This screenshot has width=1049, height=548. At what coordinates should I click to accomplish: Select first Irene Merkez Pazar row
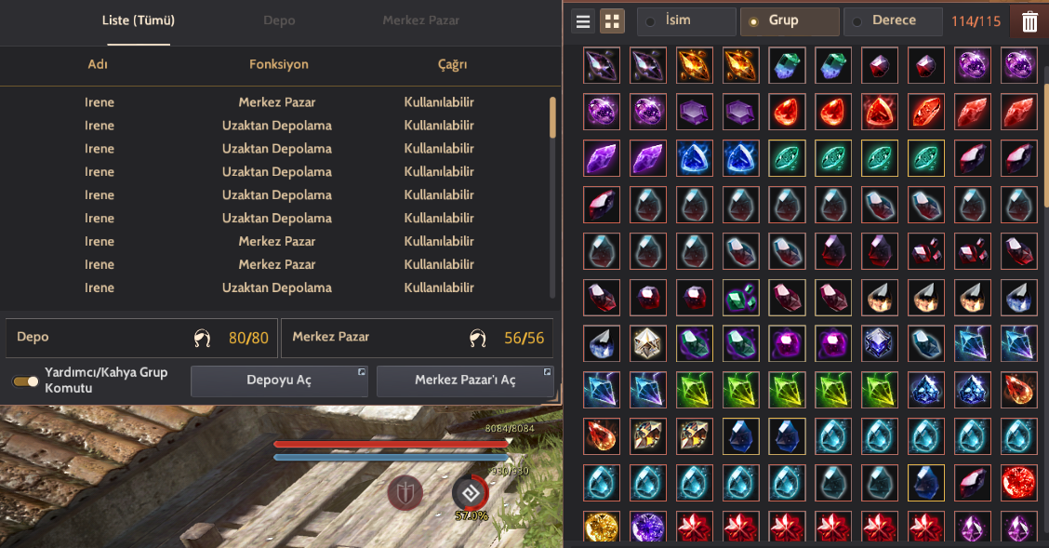tap(277, 102)
